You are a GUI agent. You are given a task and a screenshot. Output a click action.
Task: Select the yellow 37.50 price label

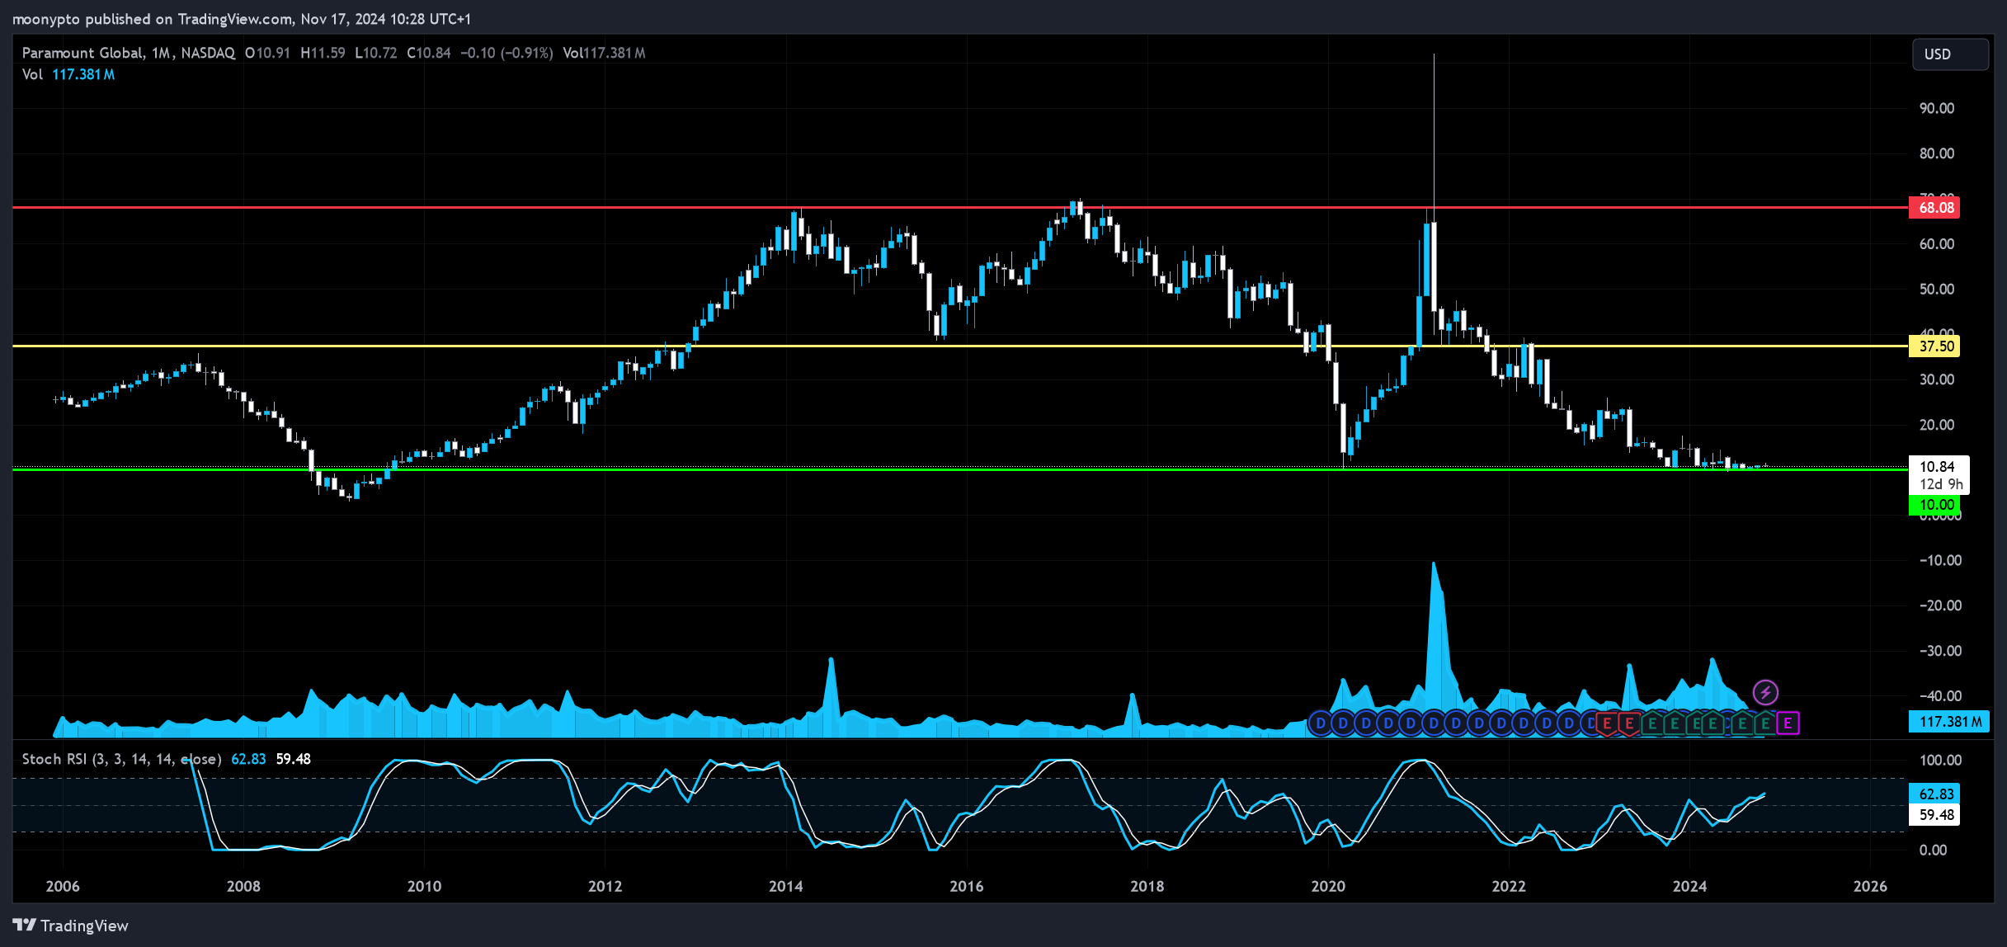[1934, 346]
